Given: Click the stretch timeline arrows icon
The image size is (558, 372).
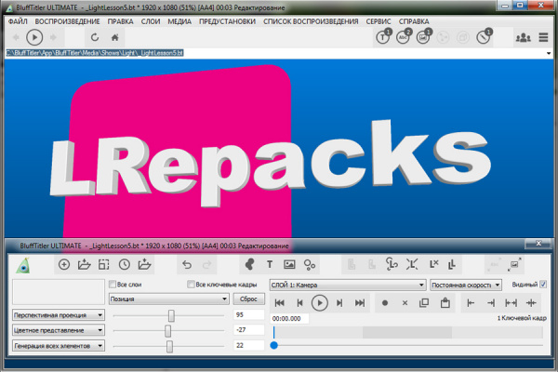Looking at the screenshot, I should click(x=511, y=303).
